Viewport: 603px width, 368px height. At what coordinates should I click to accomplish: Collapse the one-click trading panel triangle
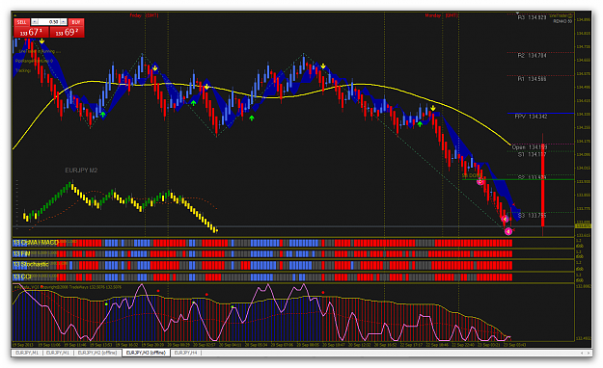[15, 15]
